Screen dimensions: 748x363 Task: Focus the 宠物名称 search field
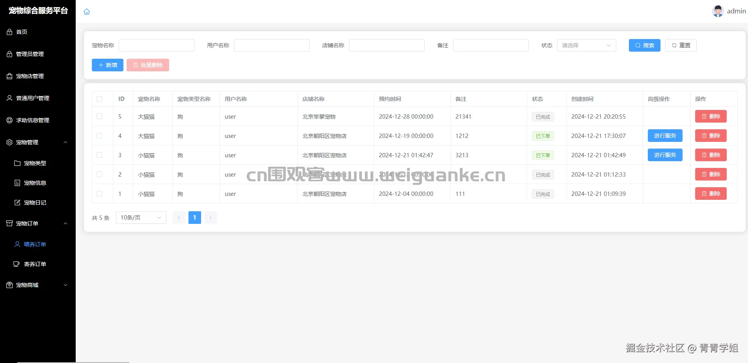tap(157, 45)
